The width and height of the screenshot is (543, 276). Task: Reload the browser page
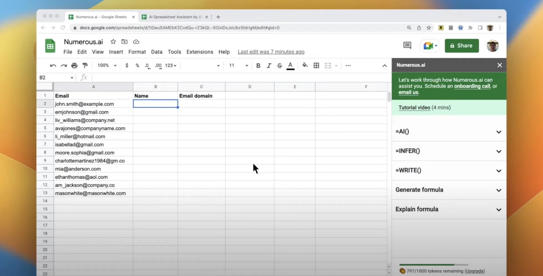(x=63, y=28)
